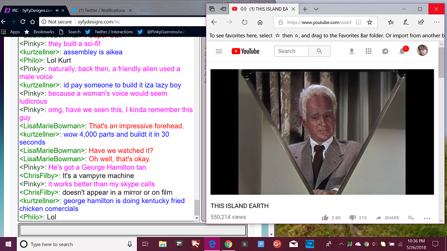Viewport: 447px width, 251px height.
Task: Click Cortana microphone icon
Action: [130, 244]
